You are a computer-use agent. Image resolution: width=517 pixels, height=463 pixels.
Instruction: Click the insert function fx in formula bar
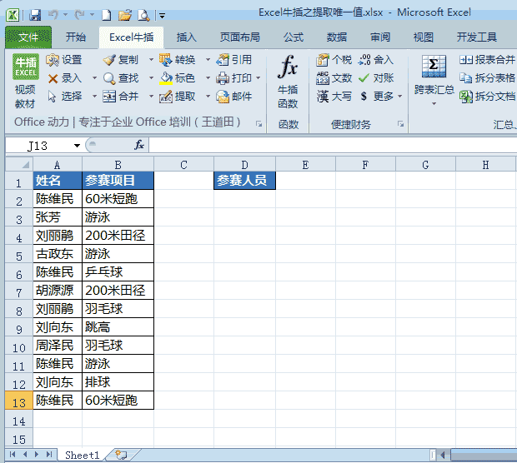tap(139, 145)
